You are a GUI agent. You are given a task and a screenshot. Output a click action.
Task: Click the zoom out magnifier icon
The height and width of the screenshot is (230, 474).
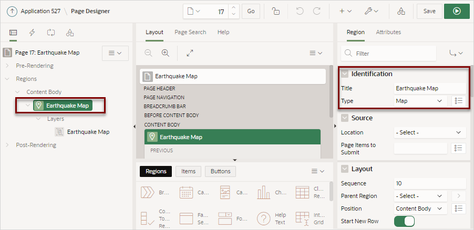tap(148, 53)
